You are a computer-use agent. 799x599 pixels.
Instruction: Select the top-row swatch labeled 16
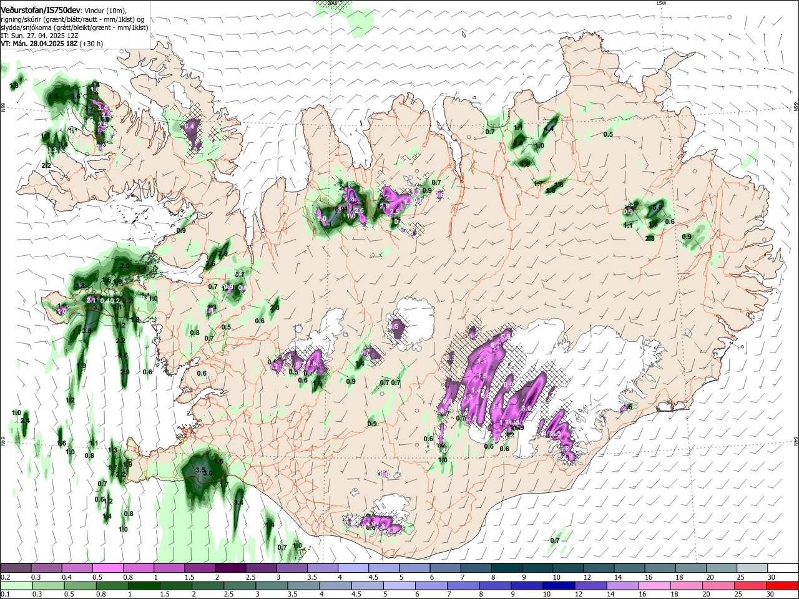[659, 568]
